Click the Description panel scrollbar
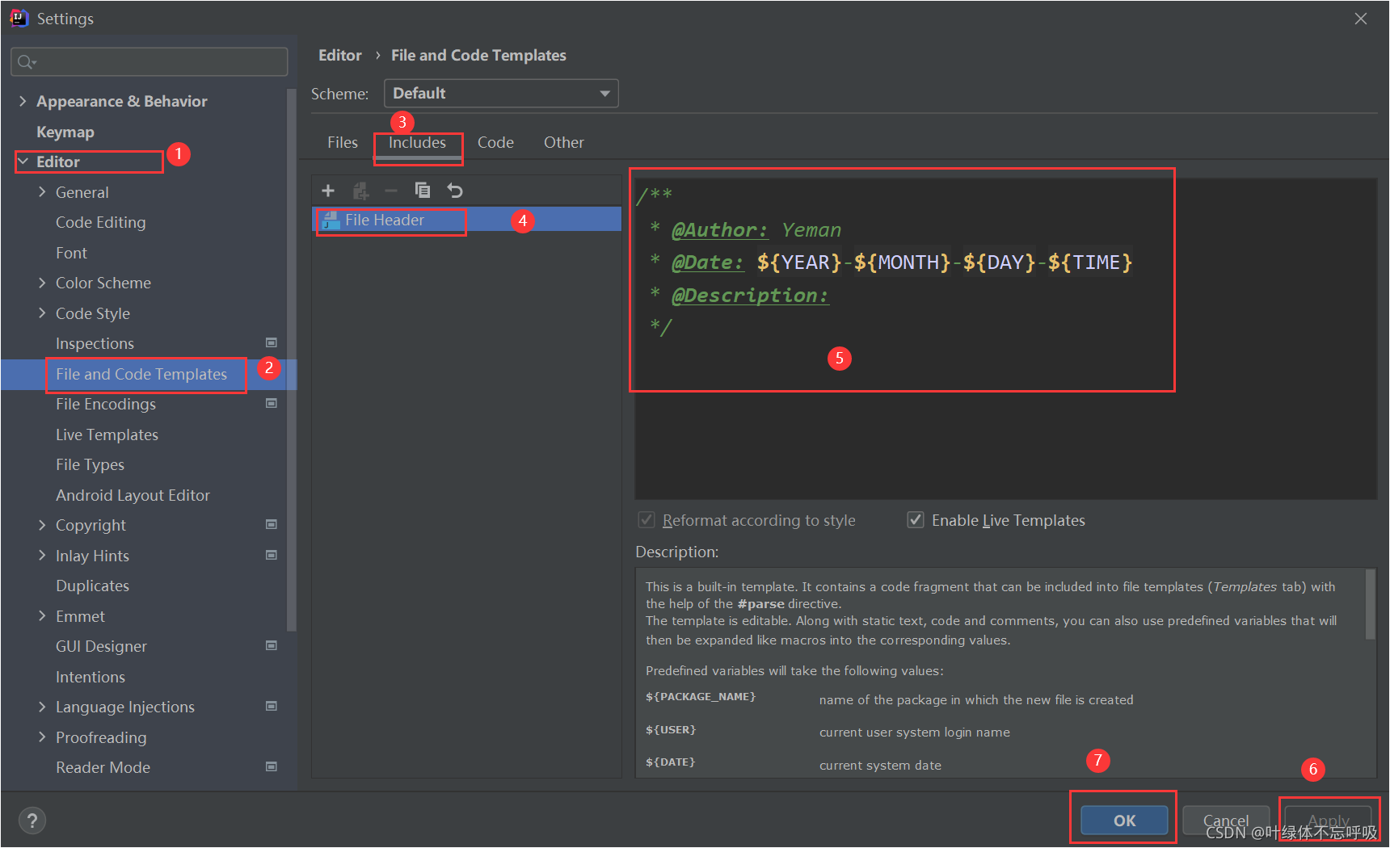The width and height of the screenshot is (1390, 848). point(1371,604)
